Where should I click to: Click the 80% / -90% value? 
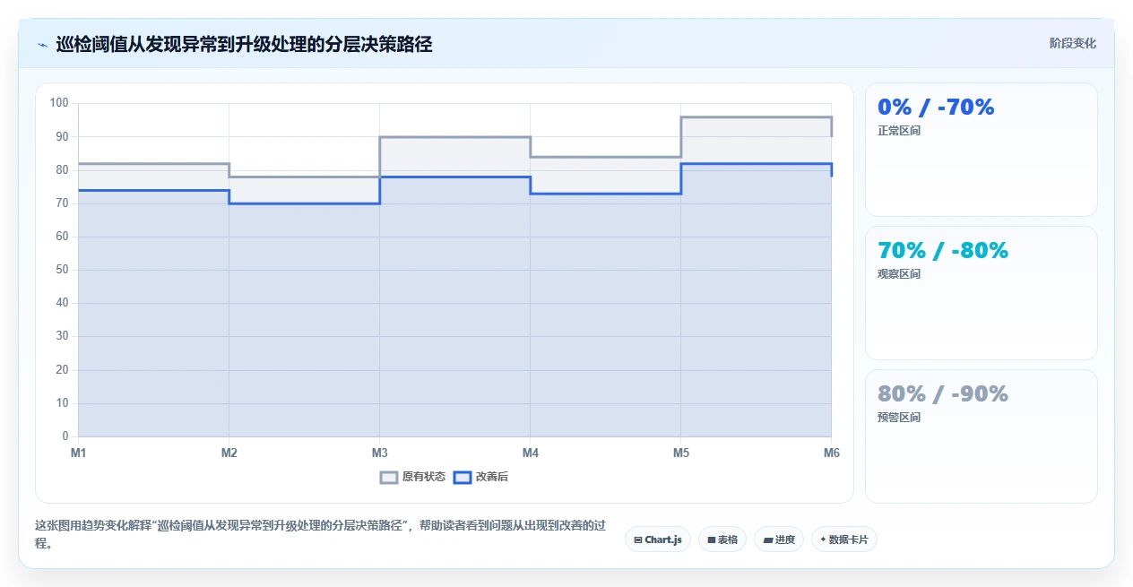pyautogui.click(x=943, y=394)
